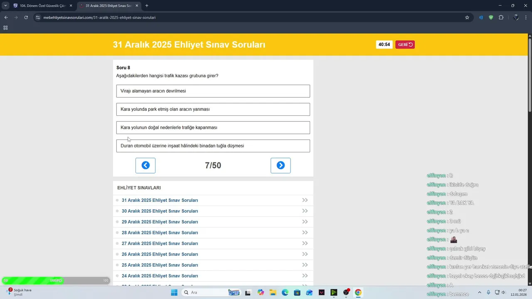Click the taskbar Ara search box
The height and width of the screenshot is (299, 532).
(x=211, y=292)
